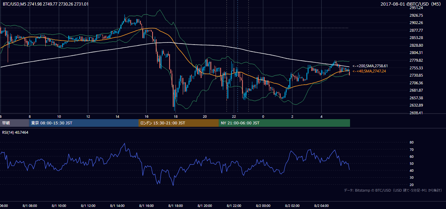This screenshot has height=209, width=446.
Task: Select the ロンドン 15:30-21:00 JST session bar
Action: [x=179, y=123]
